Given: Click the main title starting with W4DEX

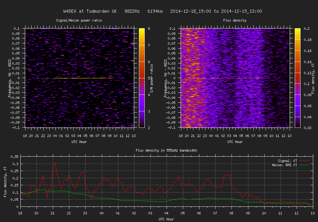Looking at the screenshot, I should click(x=162, y=11).
